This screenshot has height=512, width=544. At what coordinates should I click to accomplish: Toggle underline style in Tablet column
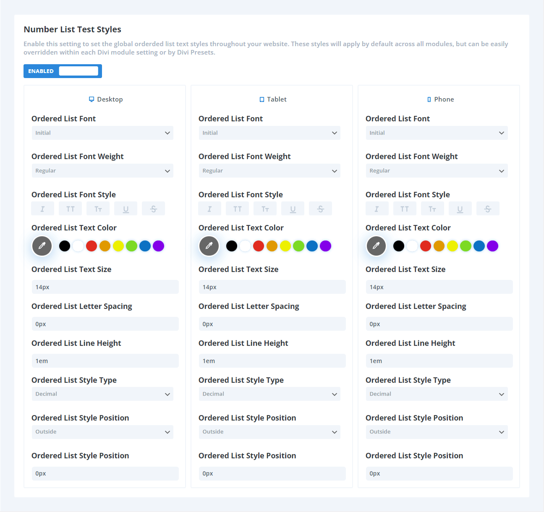click(x=293, y=209)
